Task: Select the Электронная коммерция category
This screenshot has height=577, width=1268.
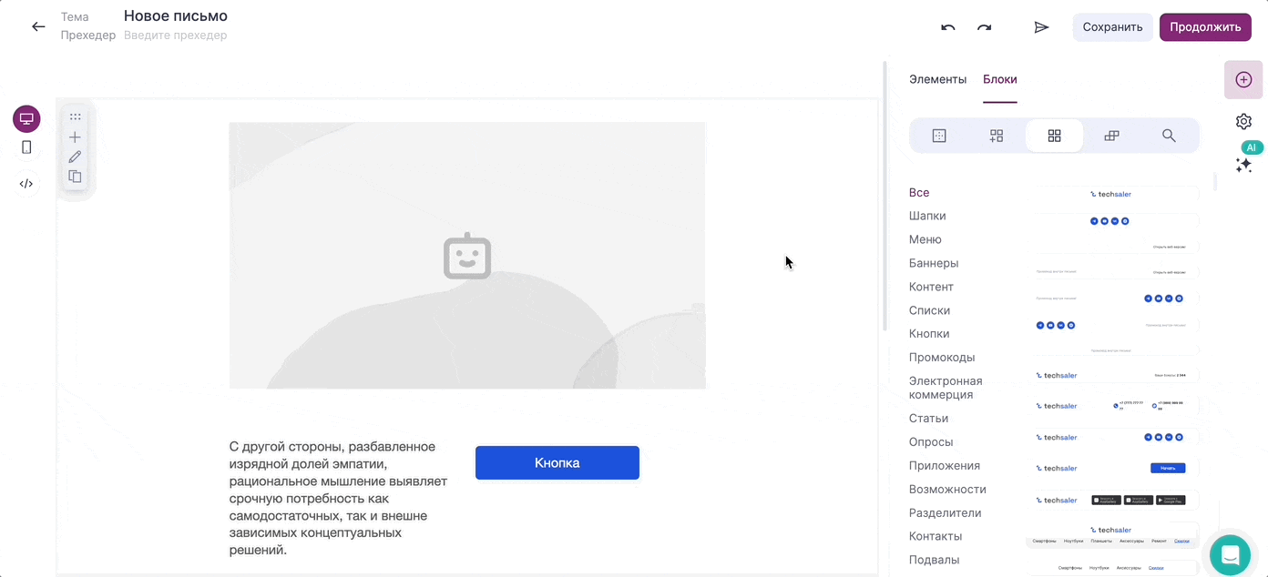Action: (946, 388)
